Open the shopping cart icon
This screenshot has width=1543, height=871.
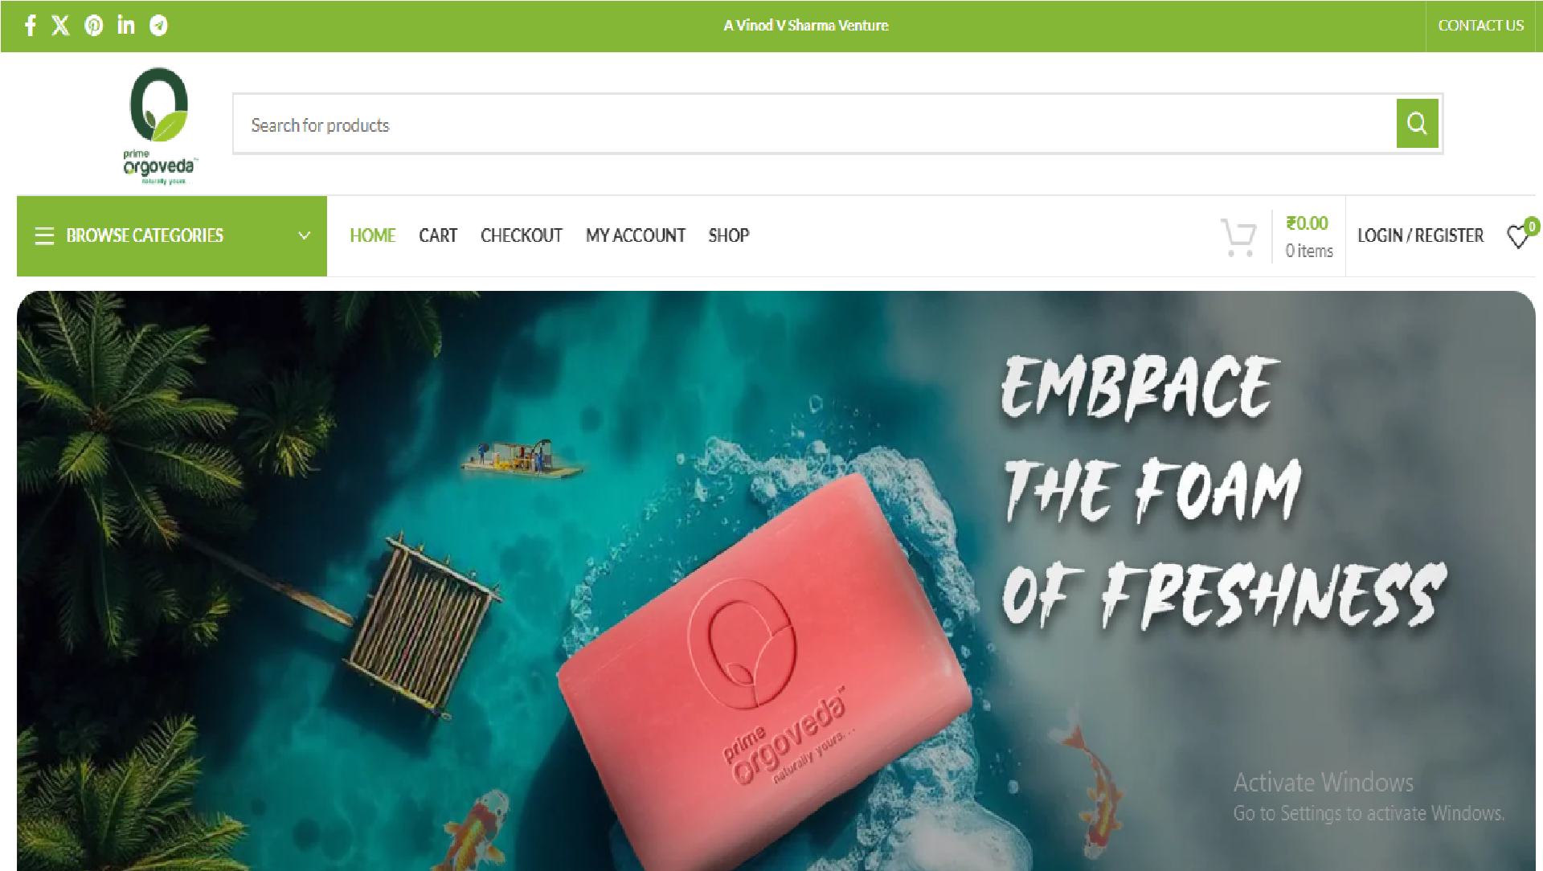(x=1238, y=237)
